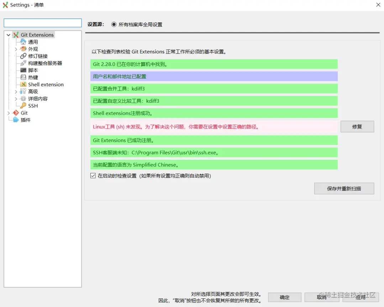
Task: Select the 所有档案库全局设置 radio button
Action: [114, 25]
